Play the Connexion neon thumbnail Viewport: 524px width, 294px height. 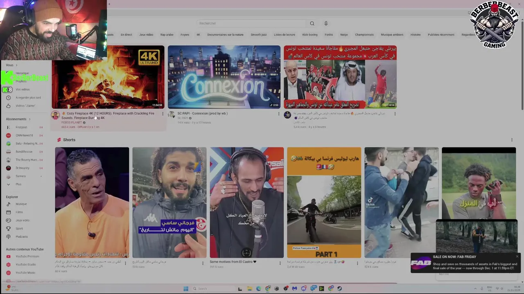point(224,77)
